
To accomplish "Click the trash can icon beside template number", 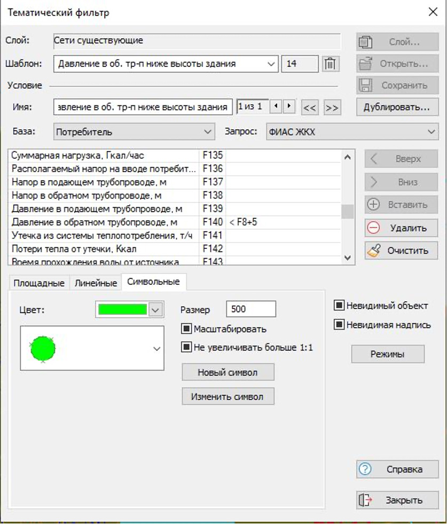I will click(x=331, y=64).
